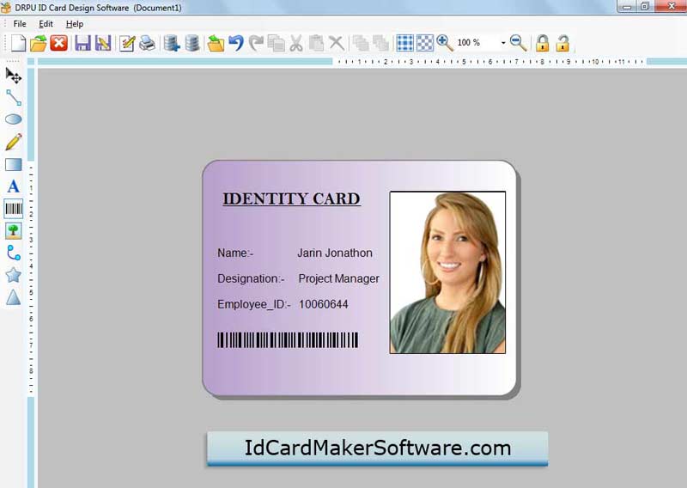
Task: Select the Pencil drawing tool
Action: [14, 142]
